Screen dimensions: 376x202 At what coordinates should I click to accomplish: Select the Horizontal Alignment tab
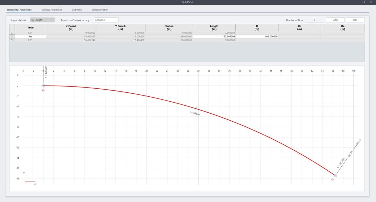point(19,10)
